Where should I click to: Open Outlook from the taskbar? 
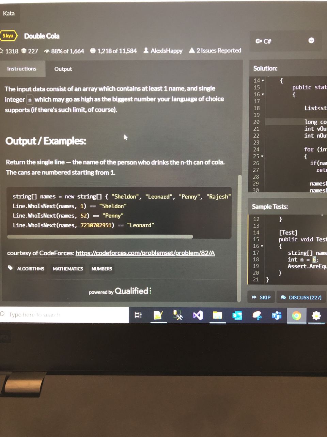[237, 315]
